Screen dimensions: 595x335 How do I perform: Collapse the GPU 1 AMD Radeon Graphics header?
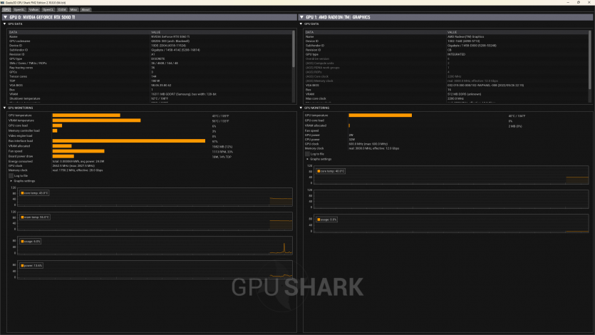(301, 17)
